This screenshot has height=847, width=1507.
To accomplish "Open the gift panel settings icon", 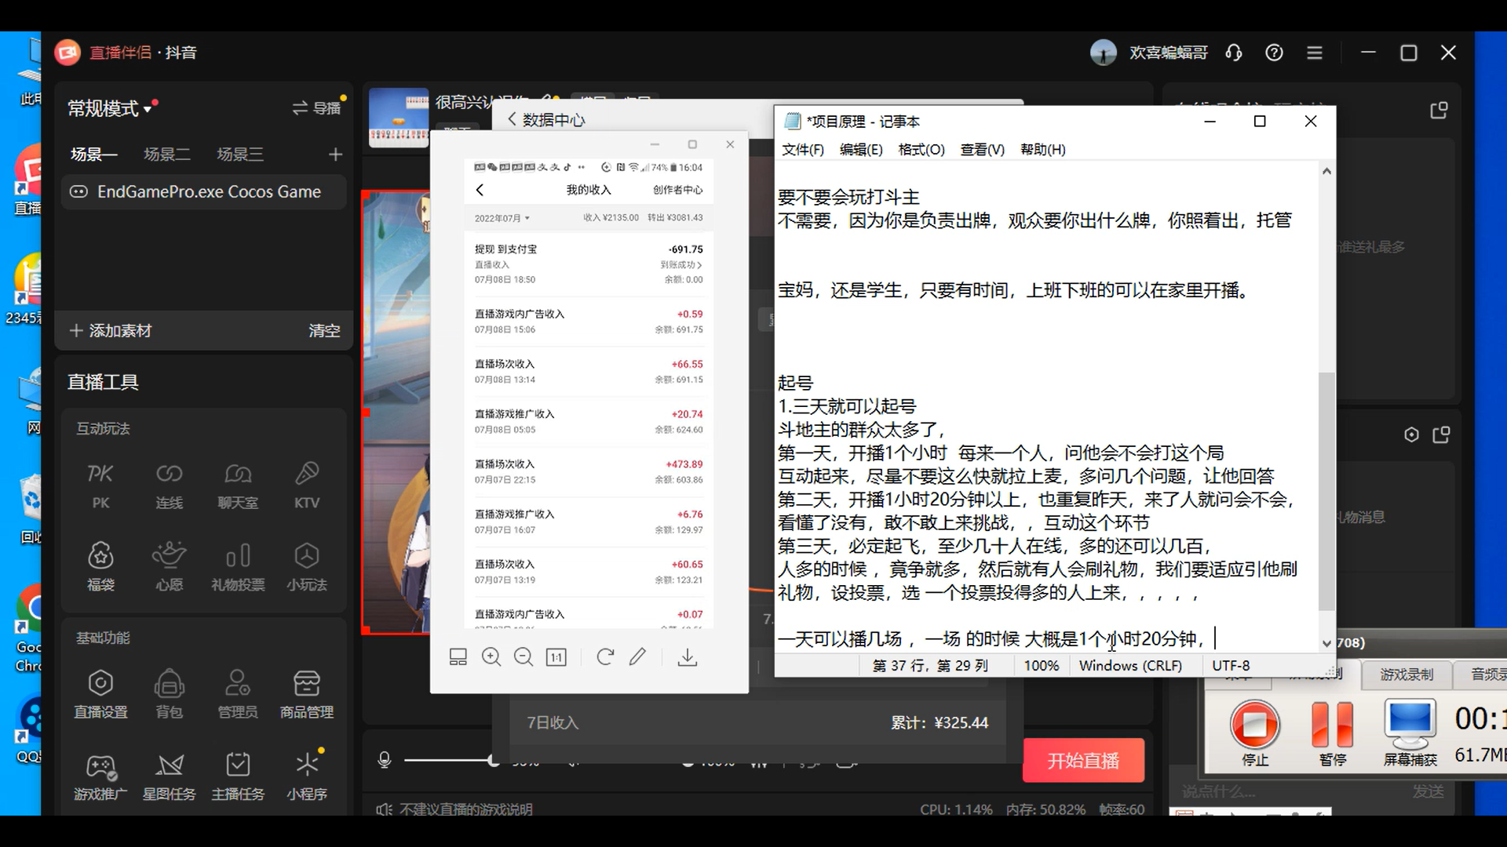I will pyautogui.click(x=1411, y=434).
